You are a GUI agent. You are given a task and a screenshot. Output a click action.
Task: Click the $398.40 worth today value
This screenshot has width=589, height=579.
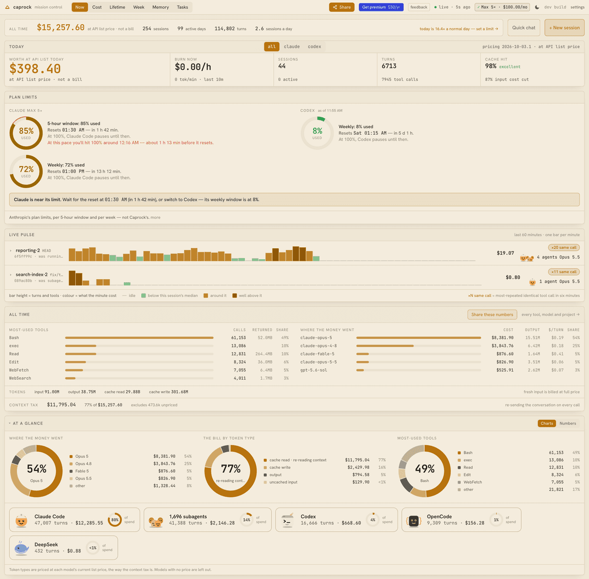tap(35, 69)
